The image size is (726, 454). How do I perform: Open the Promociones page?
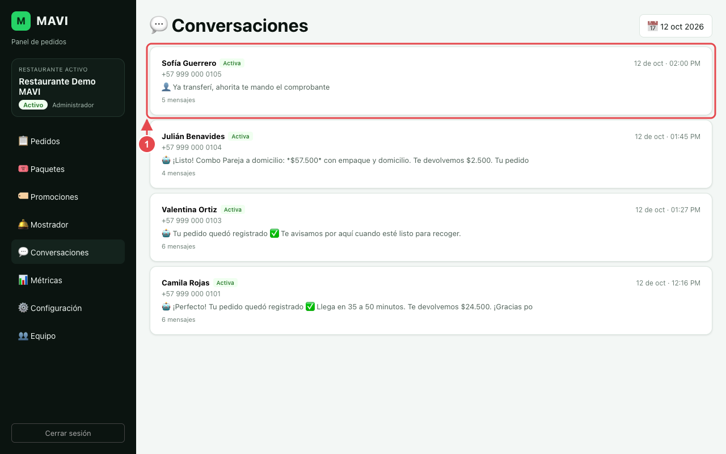(x=68, y=196)
